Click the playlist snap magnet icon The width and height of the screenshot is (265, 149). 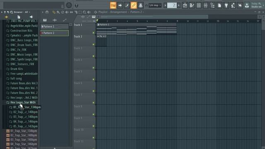[x=47, y=12]
